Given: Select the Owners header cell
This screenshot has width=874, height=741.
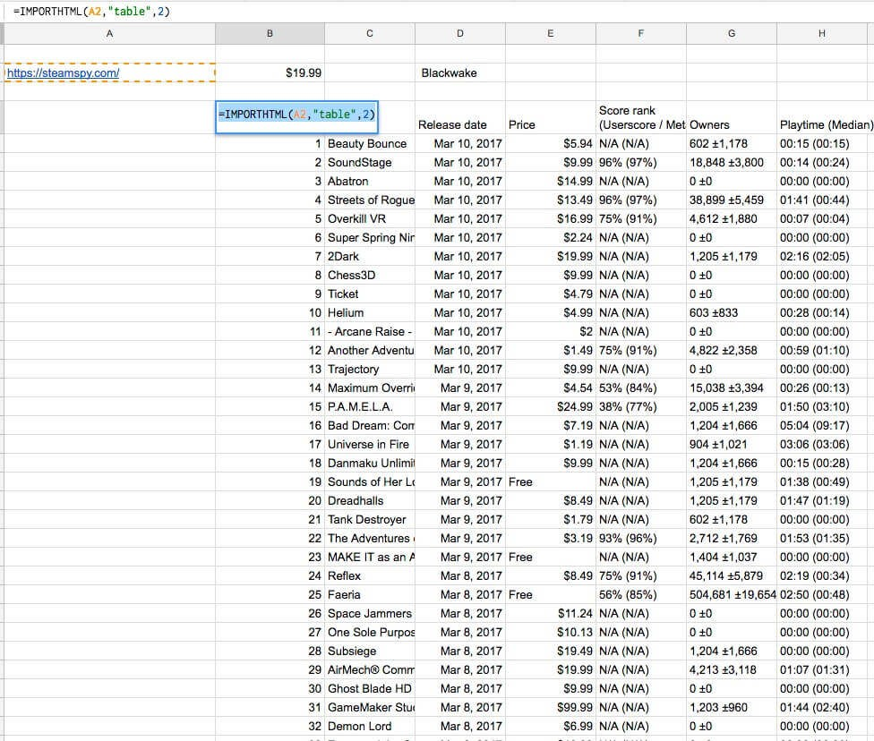Looking at the screenshot, I should pyautogui.click(x=732, y=117).
